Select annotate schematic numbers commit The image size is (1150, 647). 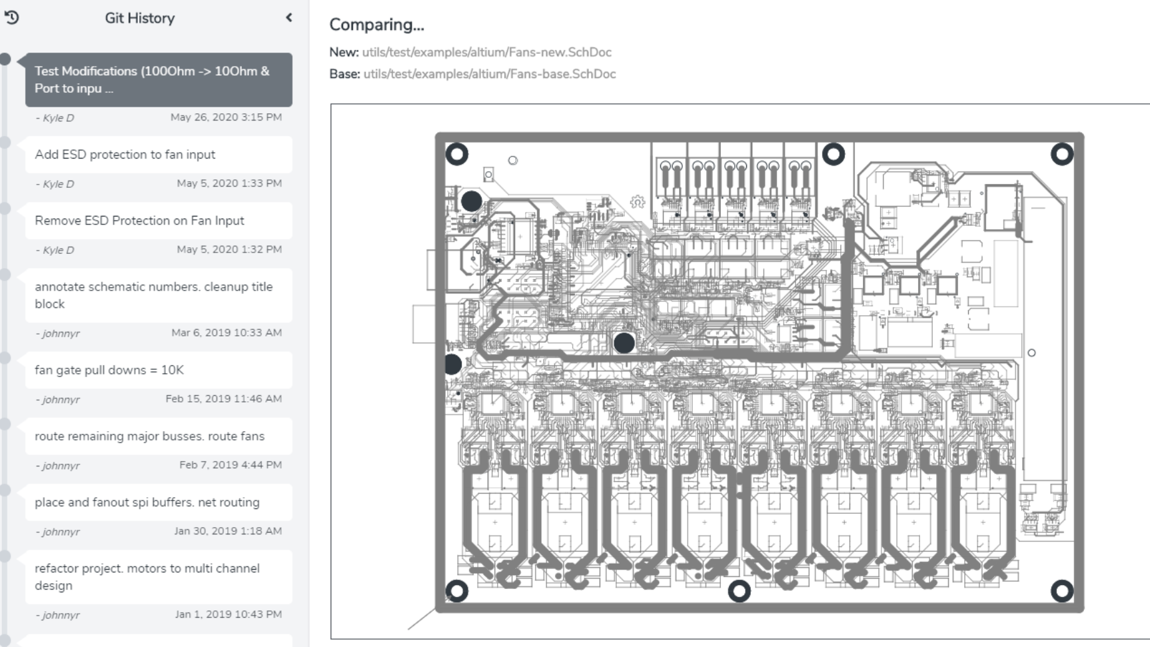(x=159, y=295)
